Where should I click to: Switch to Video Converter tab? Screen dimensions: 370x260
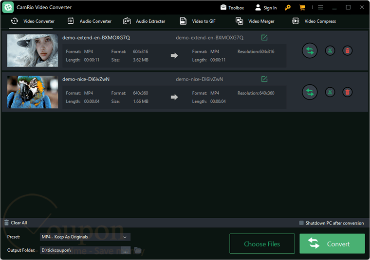[33, 21]
